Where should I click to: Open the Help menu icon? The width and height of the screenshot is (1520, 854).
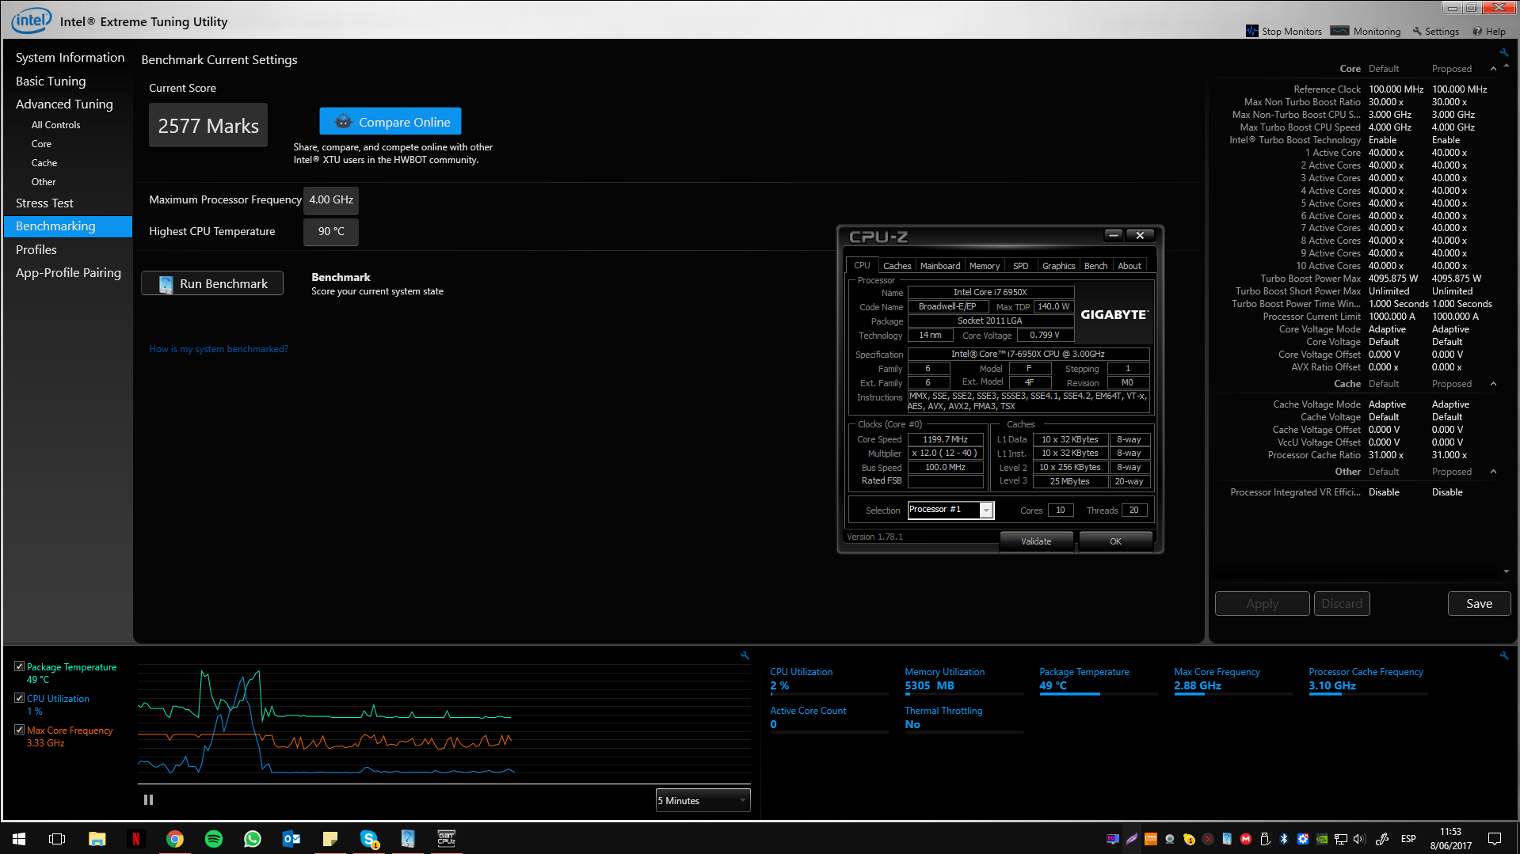tap(1489, 32)
